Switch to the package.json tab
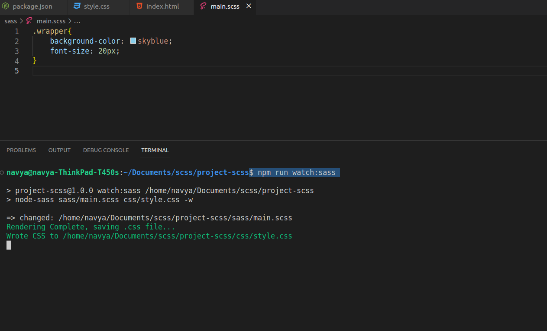 click(32, 6)
